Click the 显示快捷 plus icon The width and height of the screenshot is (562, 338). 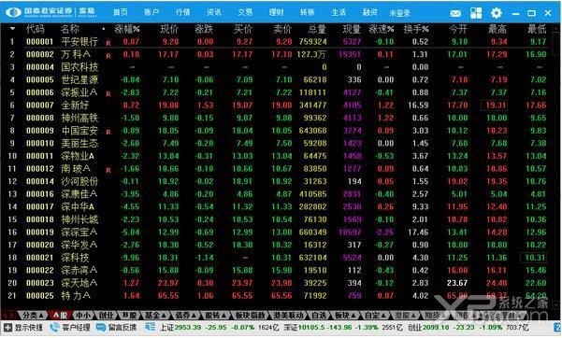[x=7, y=327]
